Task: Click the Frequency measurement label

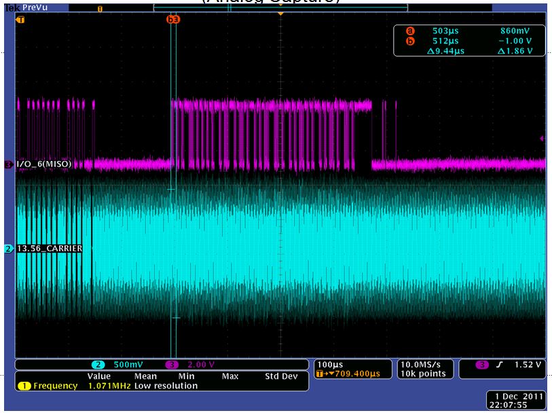Action: tap(55, 386)
